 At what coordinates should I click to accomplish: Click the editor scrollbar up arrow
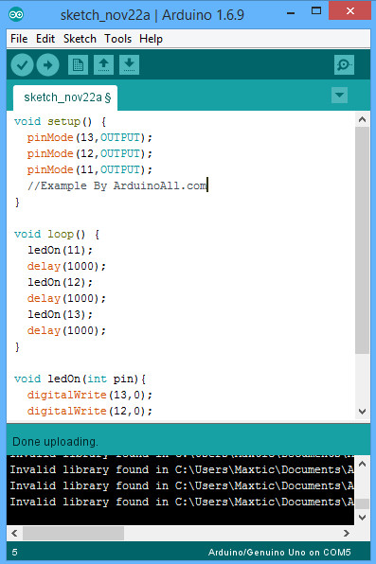coord(362,119)
